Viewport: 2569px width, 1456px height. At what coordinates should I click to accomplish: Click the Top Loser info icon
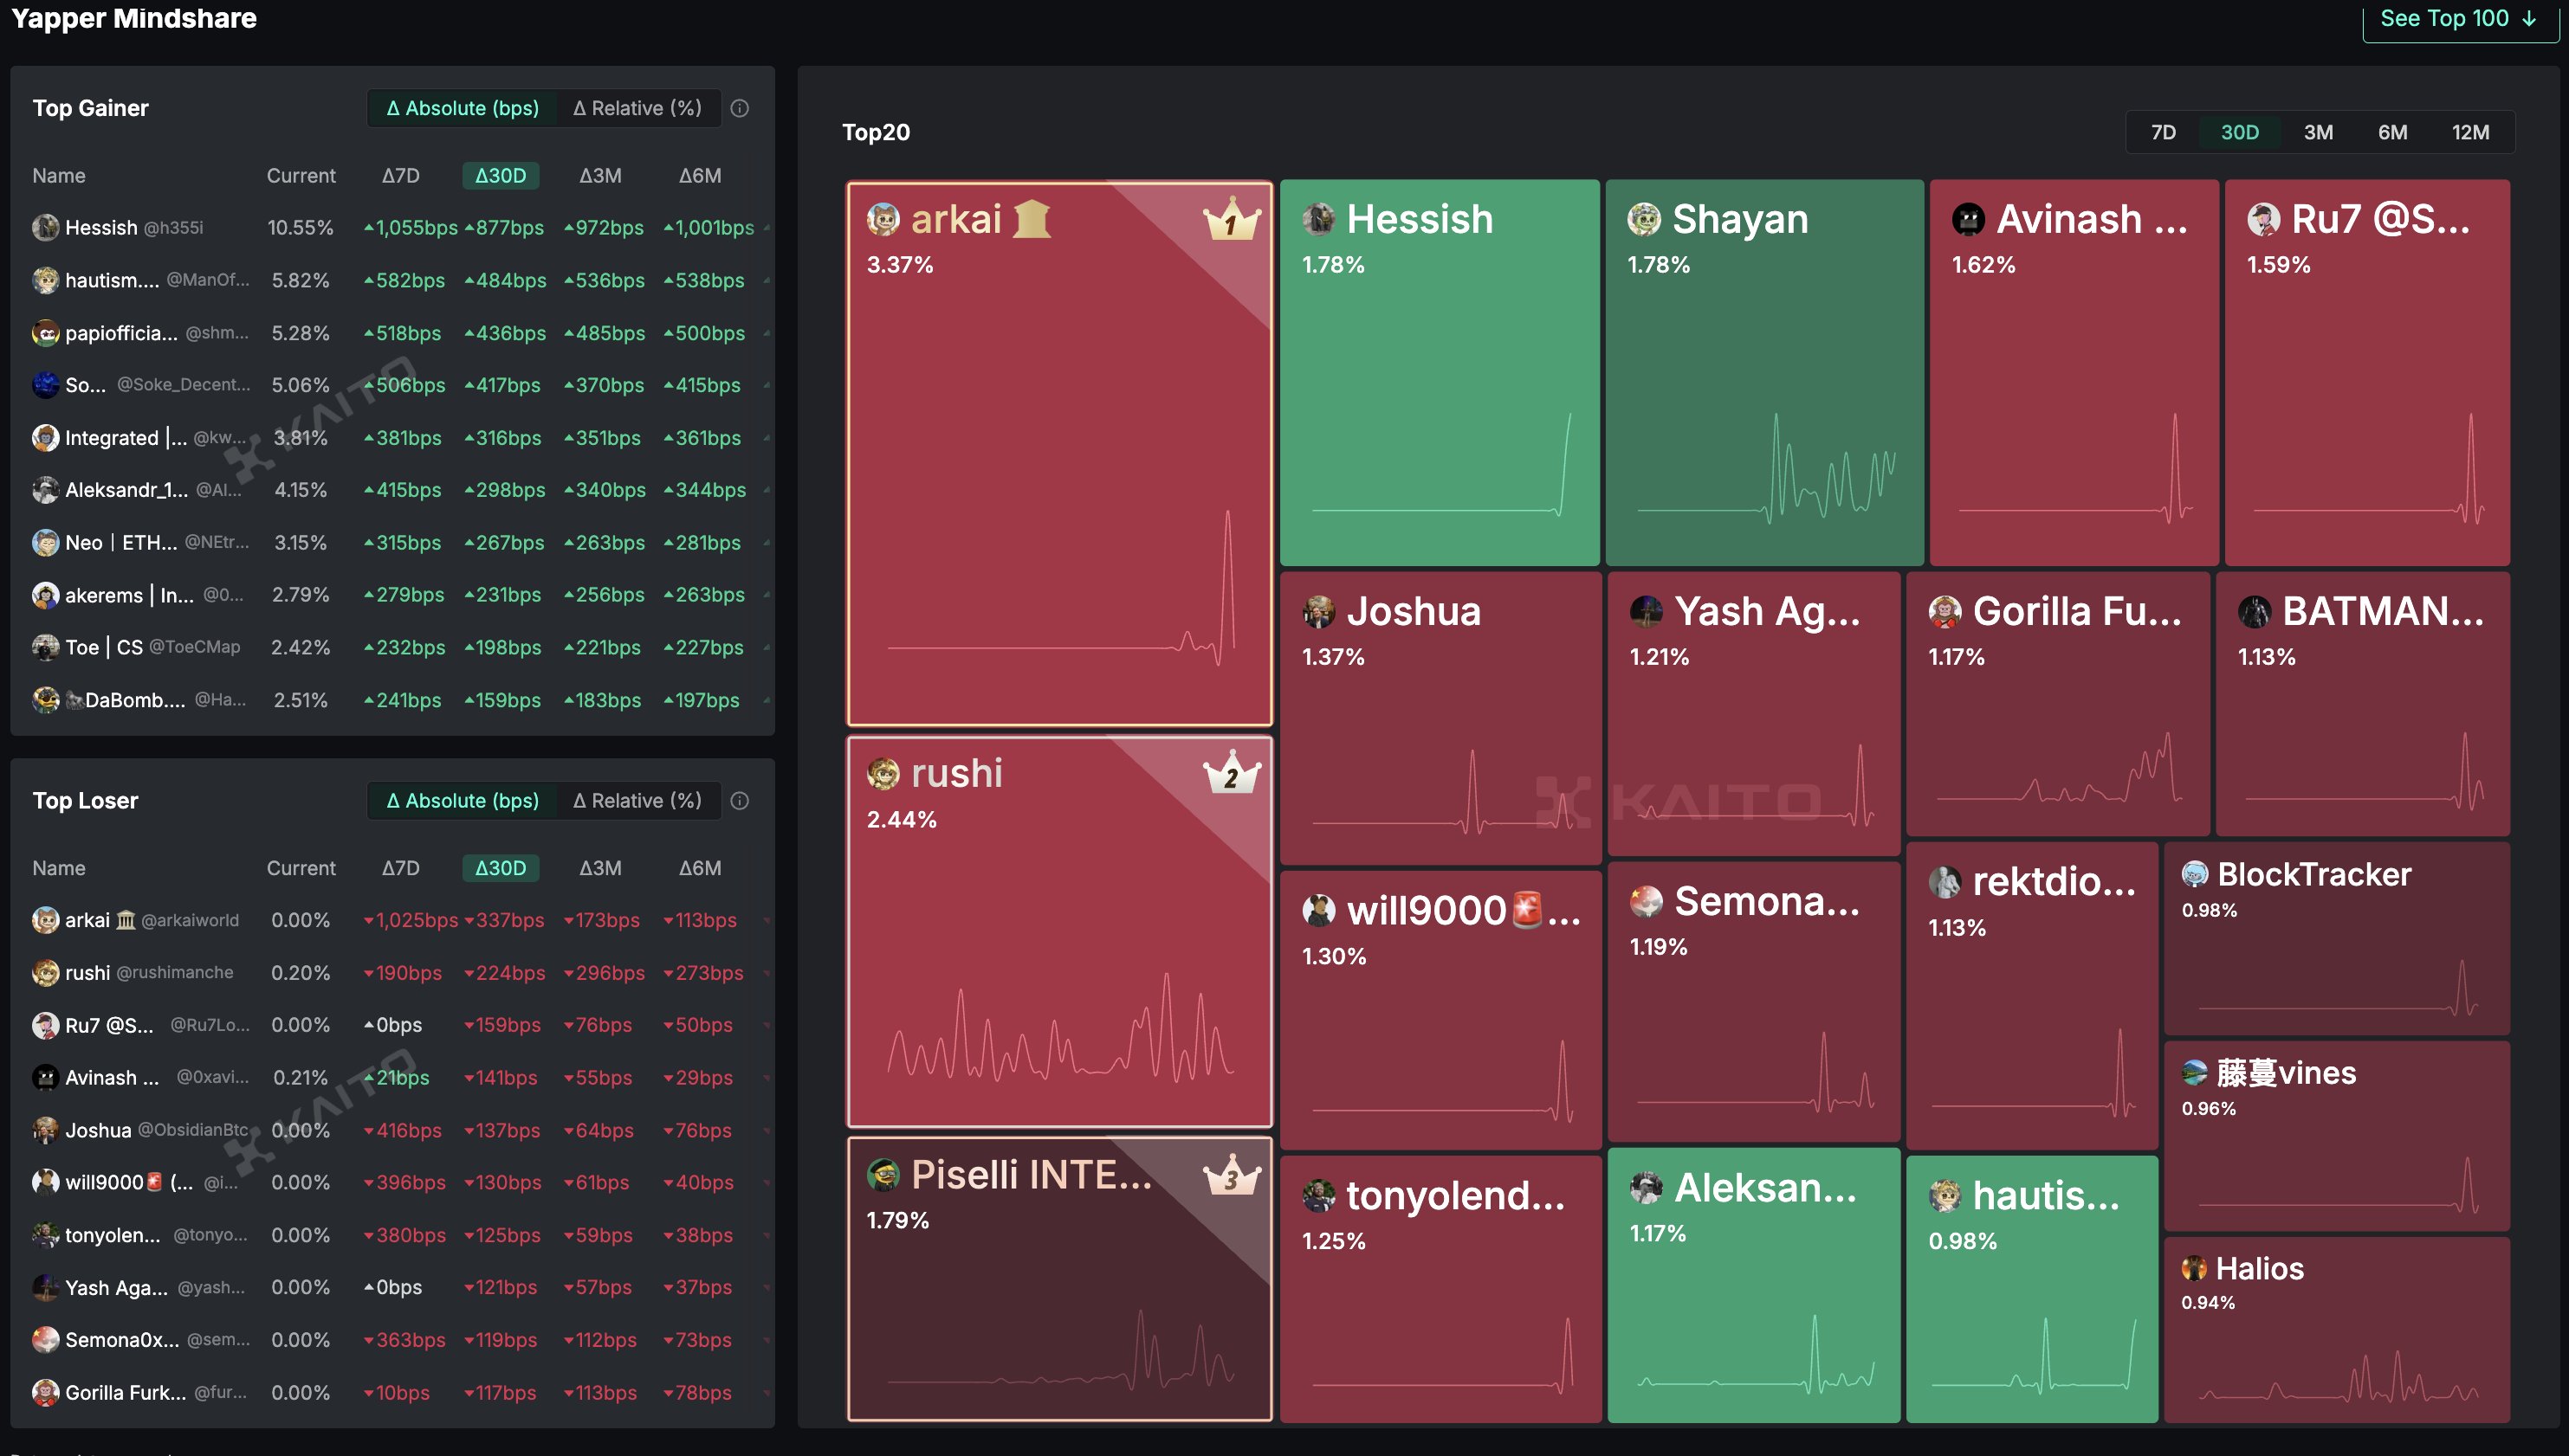click(740, 801)
